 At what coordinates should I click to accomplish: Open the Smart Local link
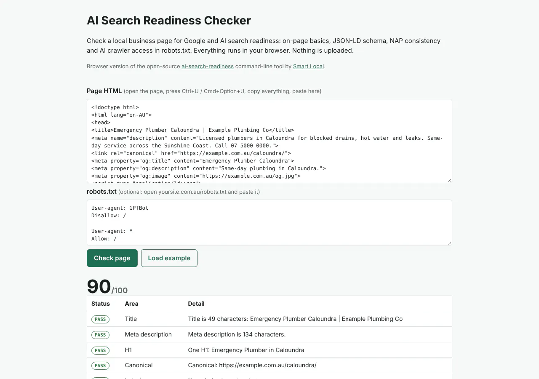[309, 67]
